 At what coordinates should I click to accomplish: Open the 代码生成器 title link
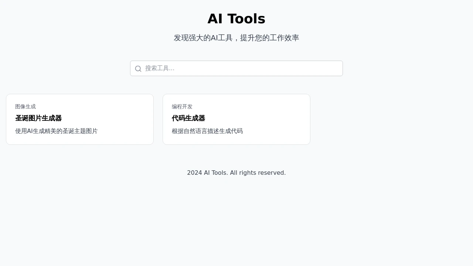[x=188, y=118]
